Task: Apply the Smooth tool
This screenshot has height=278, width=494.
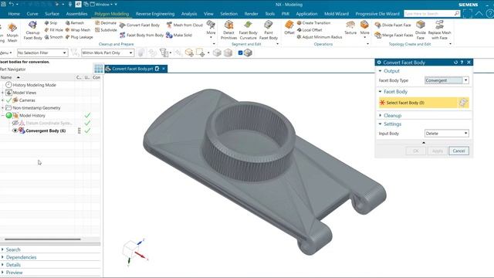Action: pos(54,37)
